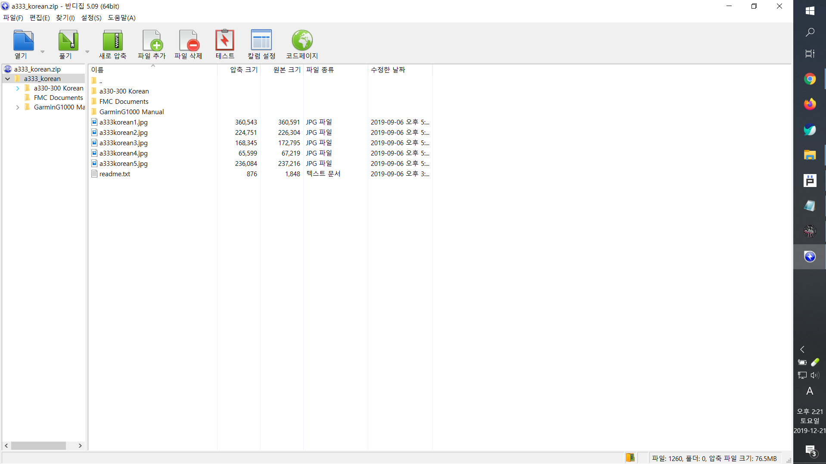Collapse the a333_korean tree node
This screenshot has width=826, height=464.
click(7, 79)
